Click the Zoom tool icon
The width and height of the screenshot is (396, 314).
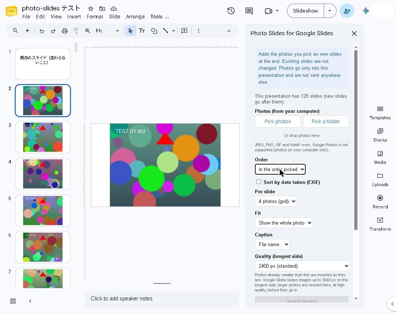[x=87, y=31]
